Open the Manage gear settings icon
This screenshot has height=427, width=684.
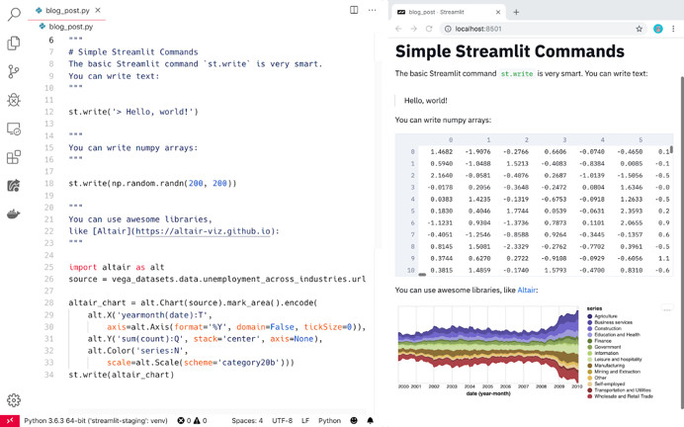(14, 400)
